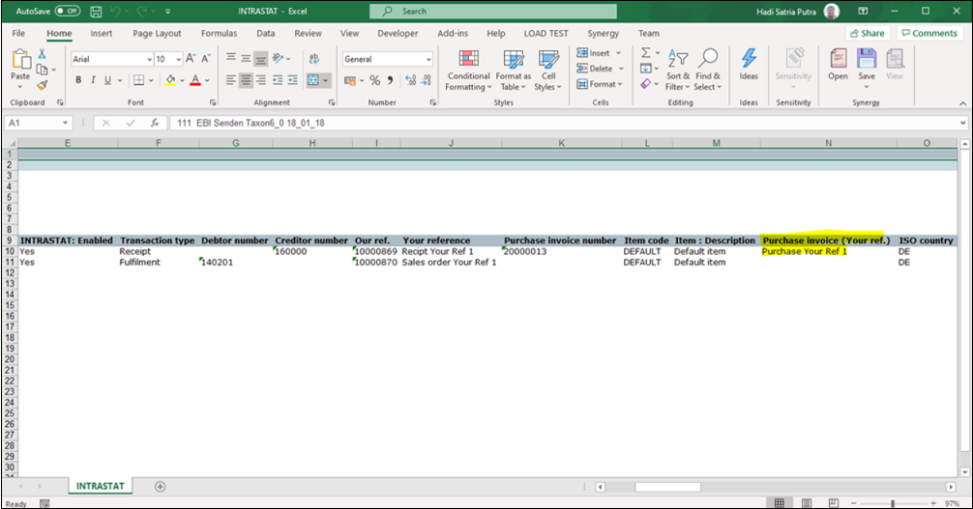Open Find & Select menu
Viewport: 973px width, 509px height.
707,71
